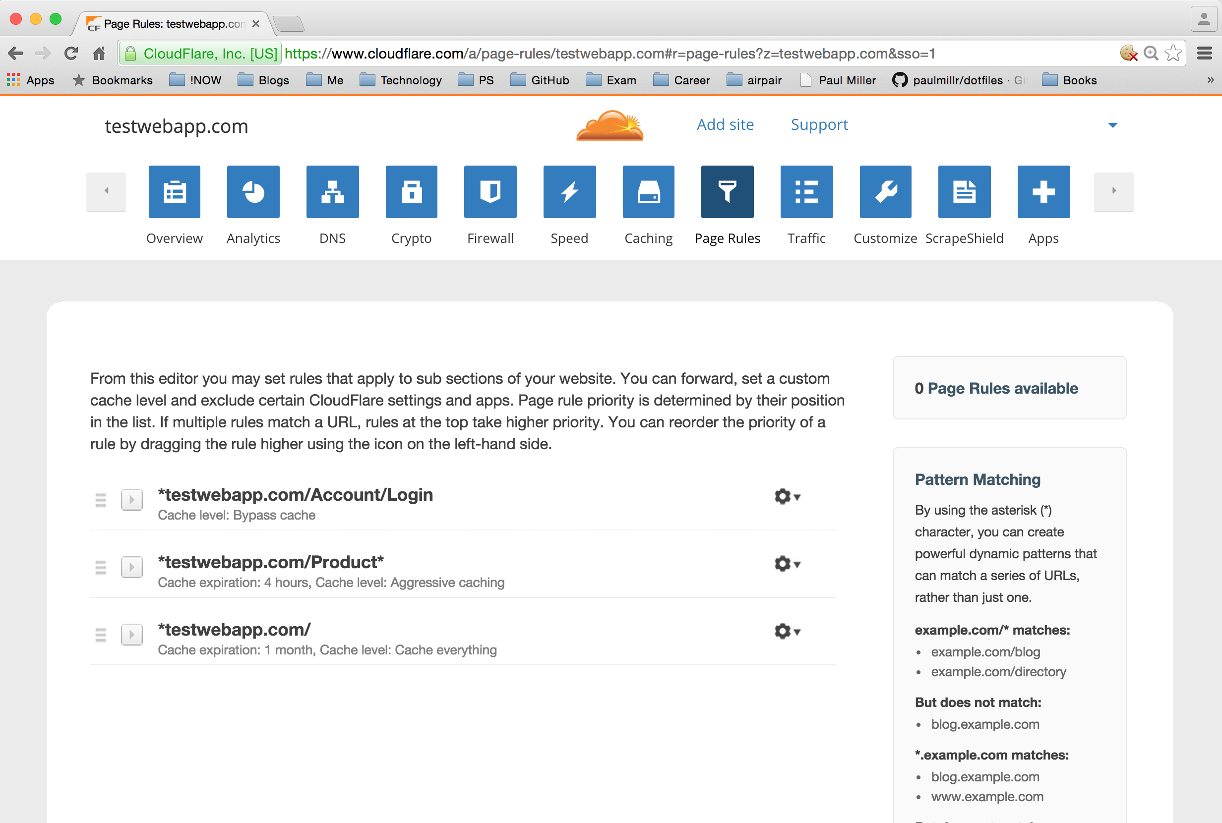The height and width of the screenshot is (823, 1222).
Task: Select the Firewall shield icon
Action: point(490,191)
